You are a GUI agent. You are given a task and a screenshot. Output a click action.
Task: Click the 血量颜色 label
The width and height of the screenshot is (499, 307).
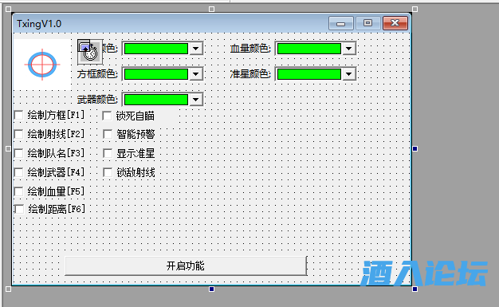tap(250, 49)
